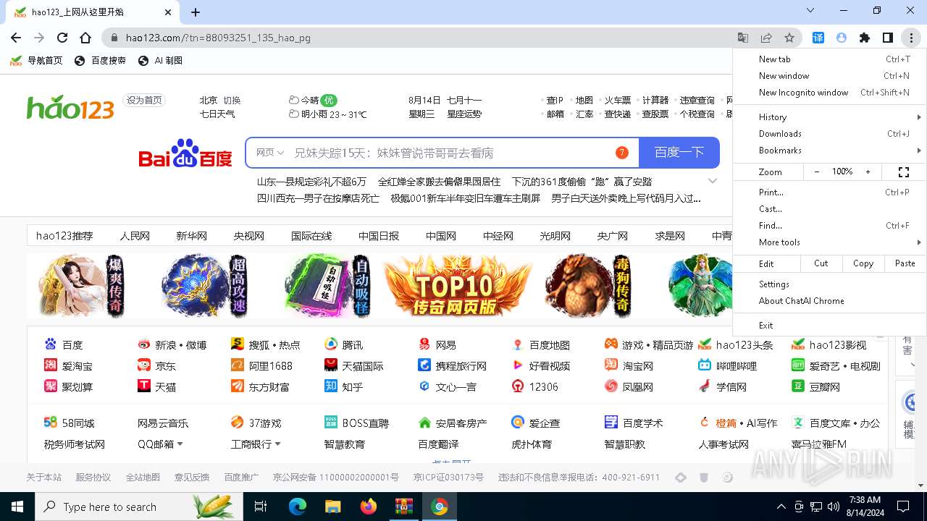Image resolution: width=927 pixels, height=521 pixels.
Task: Click Exit in Chrome menu
Action: tap(829, 325)
